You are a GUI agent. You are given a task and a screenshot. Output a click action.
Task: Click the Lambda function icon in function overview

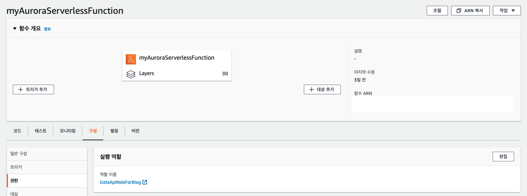pos(131,59)
